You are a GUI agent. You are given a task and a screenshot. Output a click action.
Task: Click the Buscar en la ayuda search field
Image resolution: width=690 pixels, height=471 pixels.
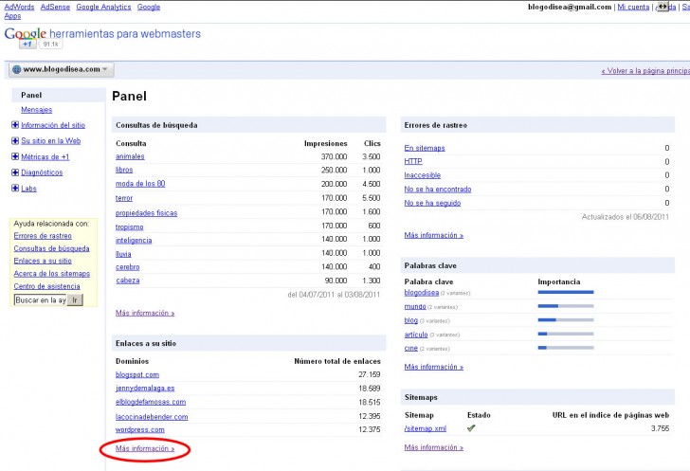(x=39, y=300)
